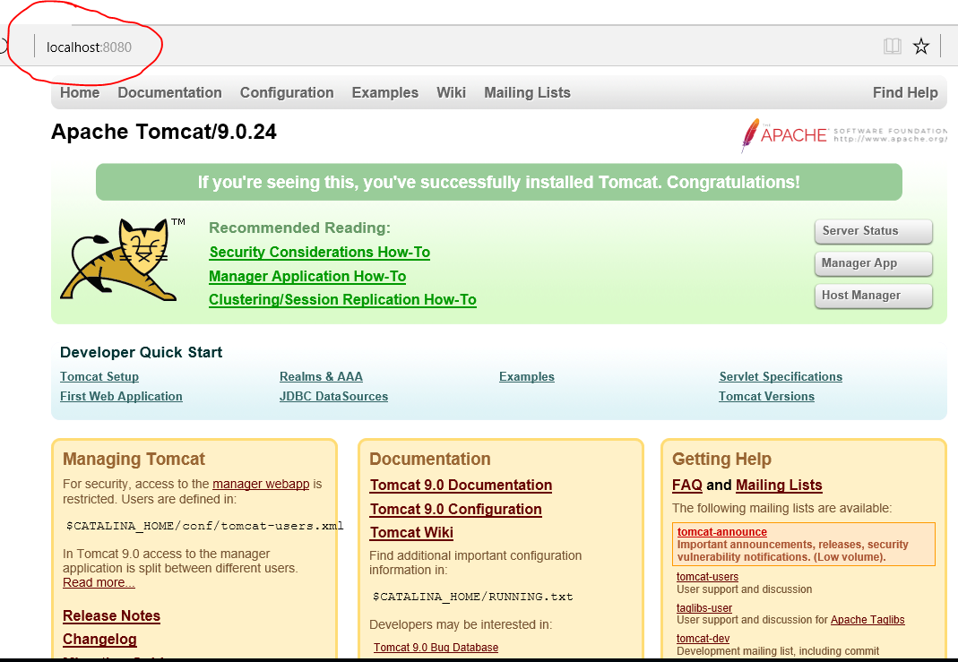Open Mailing Lists link under Getting Help
Image resolution: width=958 pixels, height=662 pixels.
click(779, 485)
